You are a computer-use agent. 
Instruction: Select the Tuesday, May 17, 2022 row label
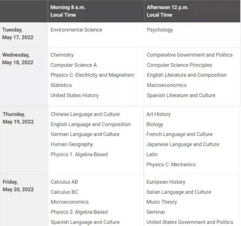18,34
